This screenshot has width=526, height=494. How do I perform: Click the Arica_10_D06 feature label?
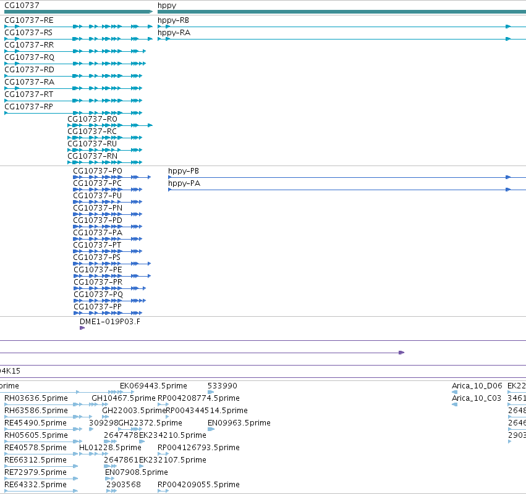[477, 386]
